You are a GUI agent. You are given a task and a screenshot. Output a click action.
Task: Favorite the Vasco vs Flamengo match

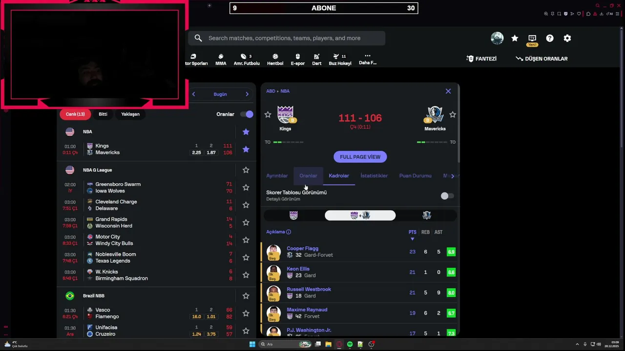click(x=246, y=313)
